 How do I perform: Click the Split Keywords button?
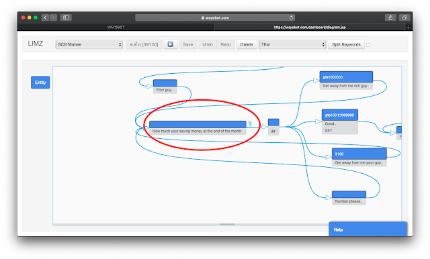point(346,44)
